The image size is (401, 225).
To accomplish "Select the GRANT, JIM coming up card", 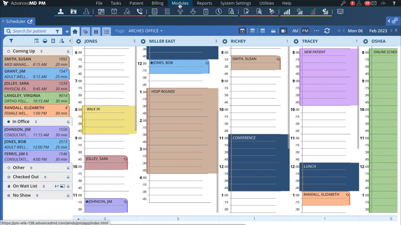I will 35,74.
